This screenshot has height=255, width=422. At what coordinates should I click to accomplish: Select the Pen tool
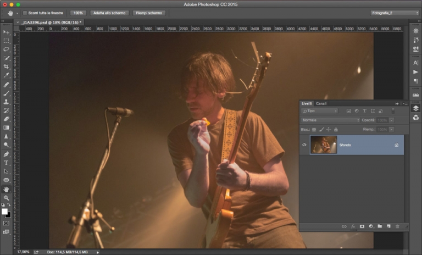[6, 154]
